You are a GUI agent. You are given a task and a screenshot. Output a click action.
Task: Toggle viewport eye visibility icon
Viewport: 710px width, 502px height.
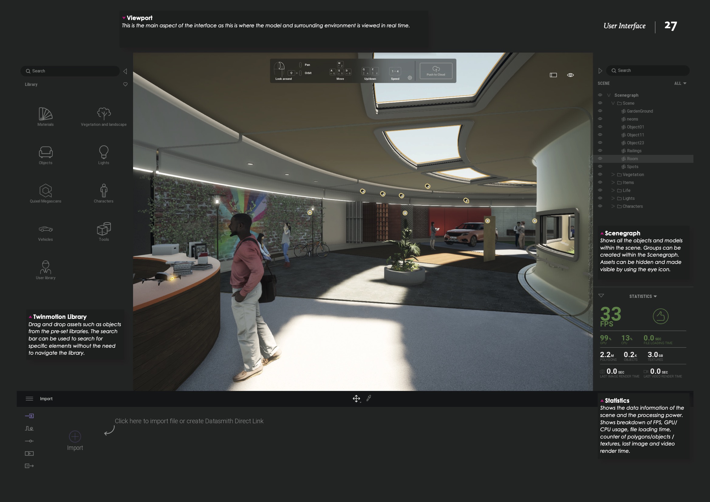pyautogui.click(x=570, y=75)
